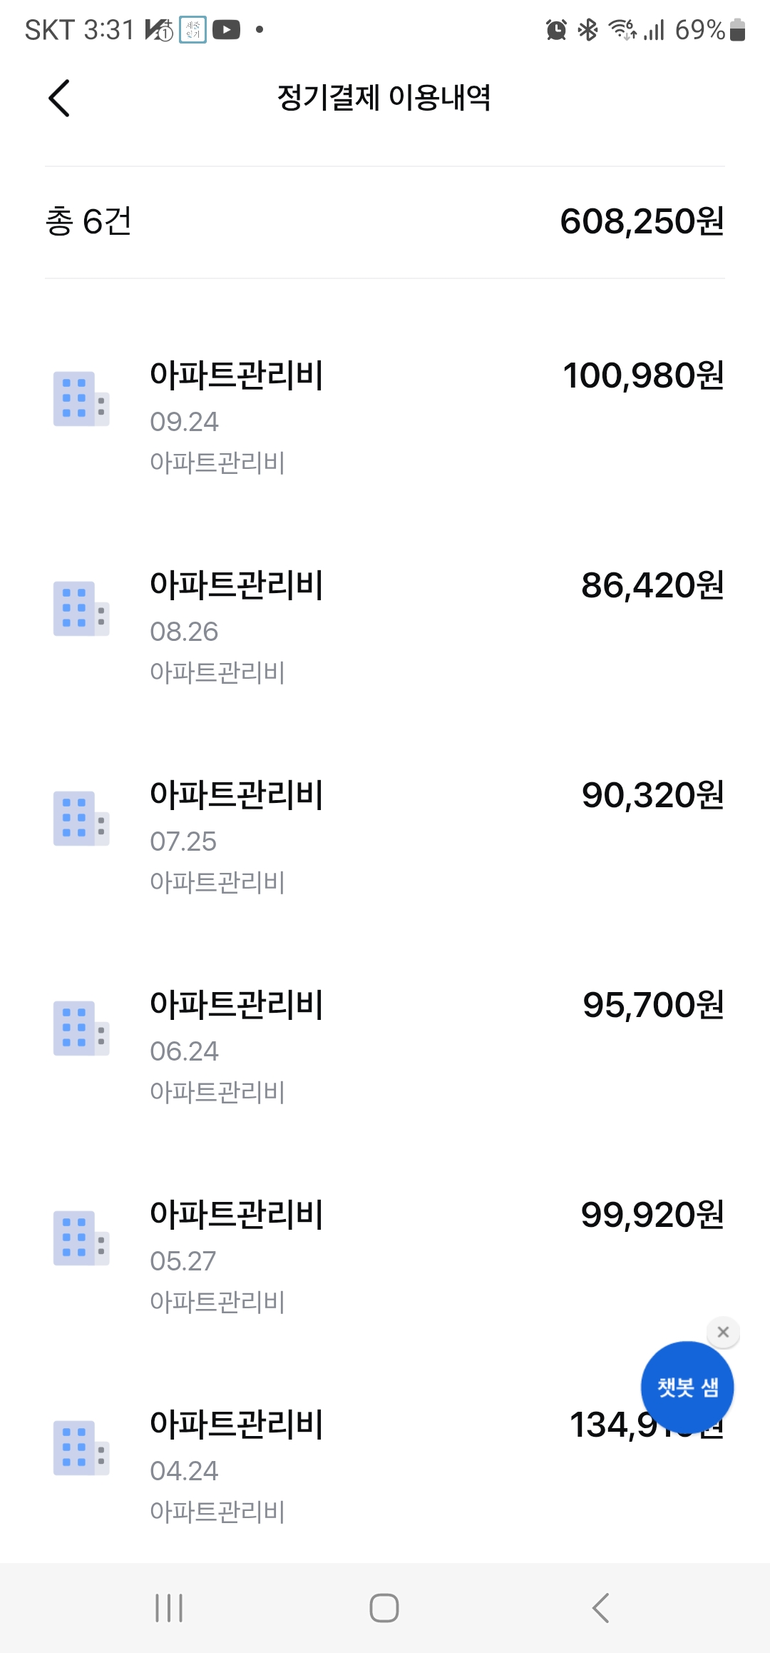
Task: Open the 챗봇 샘 chatbot button
Action: (x=687, y=1387)
